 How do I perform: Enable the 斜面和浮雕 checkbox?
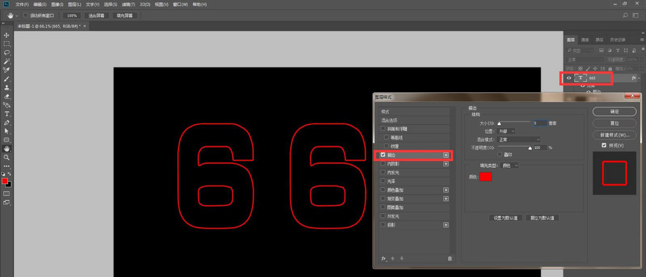383,129
